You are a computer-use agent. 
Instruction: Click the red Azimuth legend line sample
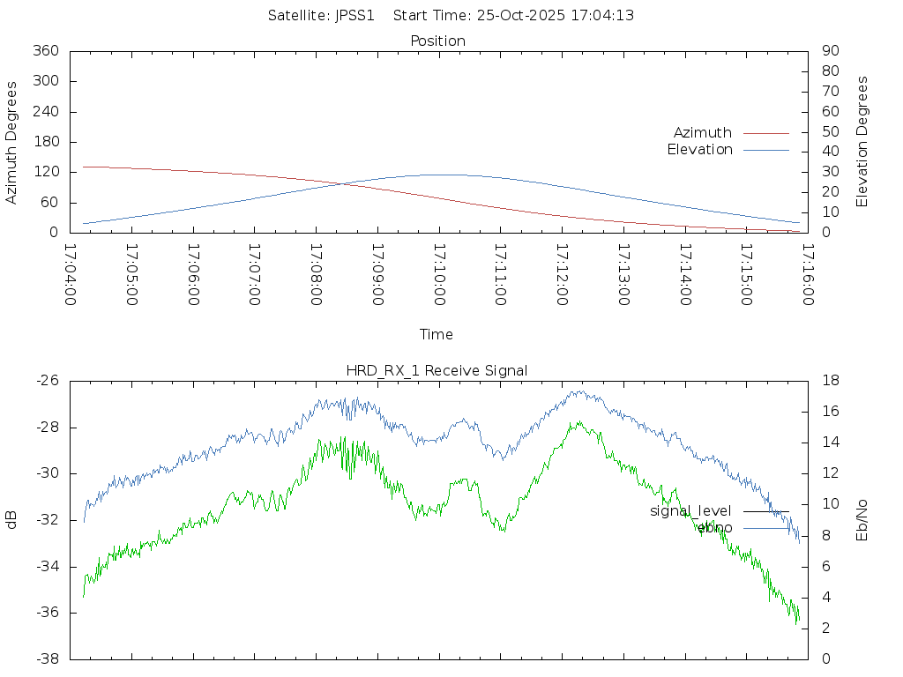coord(765,133)
